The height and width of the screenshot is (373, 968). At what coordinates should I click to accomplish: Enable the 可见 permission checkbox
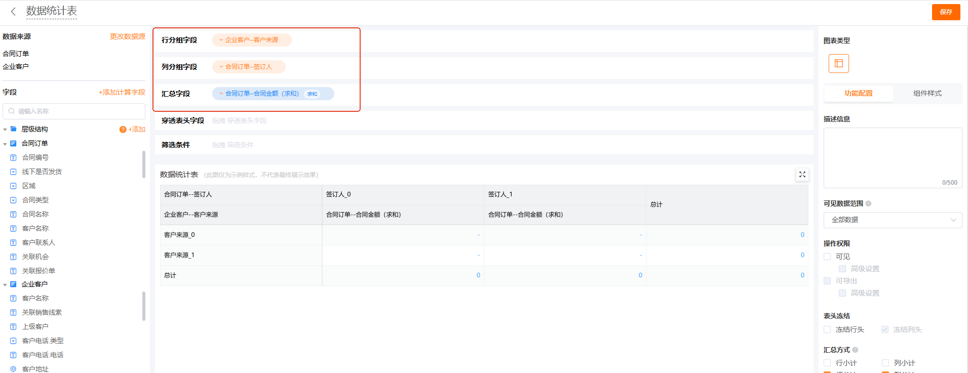coord(827,257)
